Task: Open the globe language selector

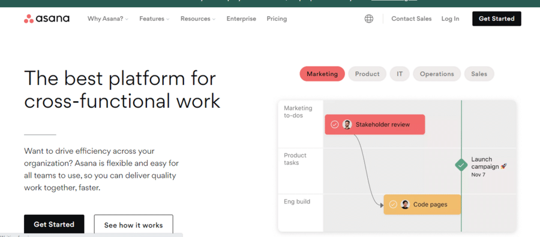Action: click(x=369, y=19)
